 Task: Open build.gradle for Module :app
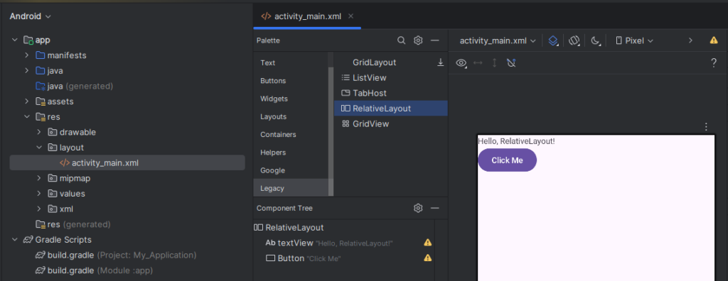click(95, 270)
